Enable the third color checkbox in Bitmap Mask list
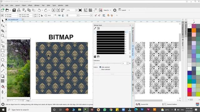 coord(95,37)
